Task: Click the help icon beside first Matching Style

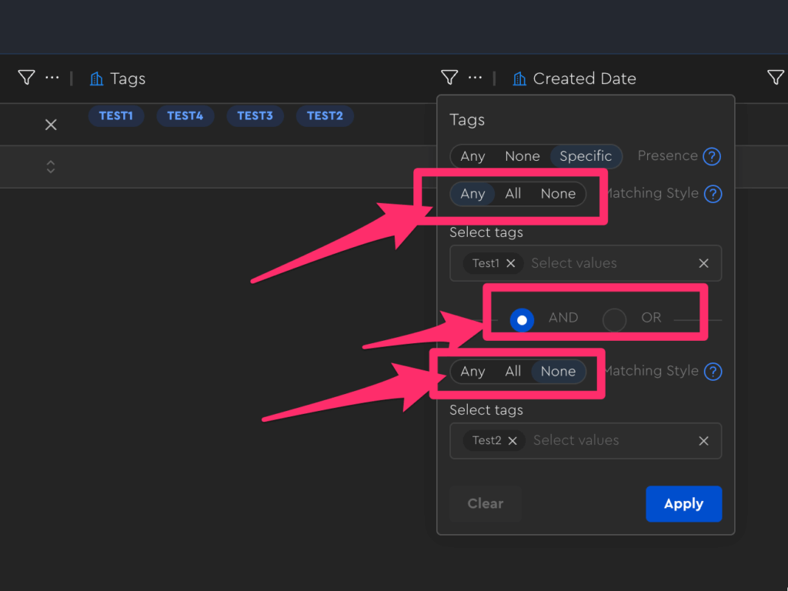Action: pyautogui.click(x=713, y=194)
